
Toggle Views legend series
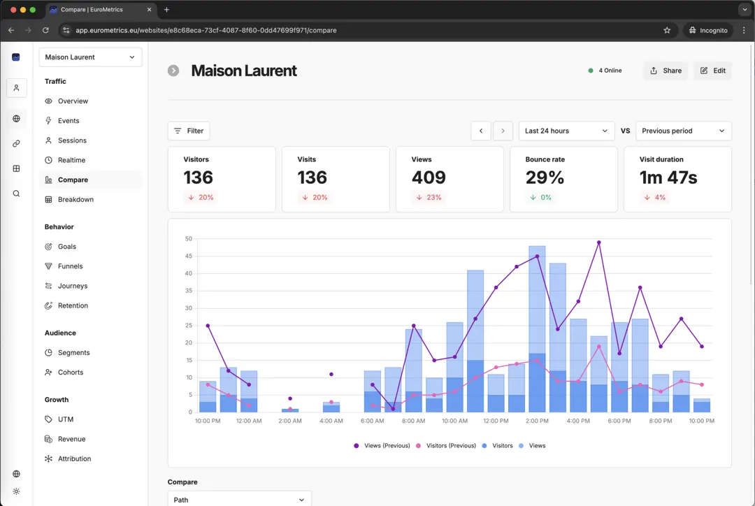tap(532, 446)
